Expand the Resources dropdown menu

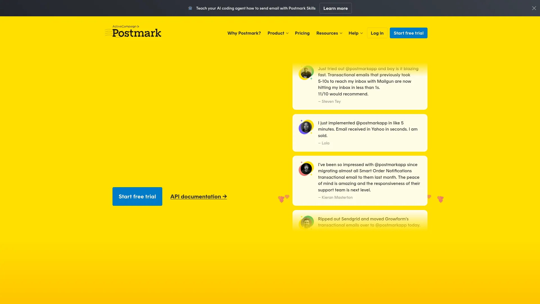pos(329,33)
